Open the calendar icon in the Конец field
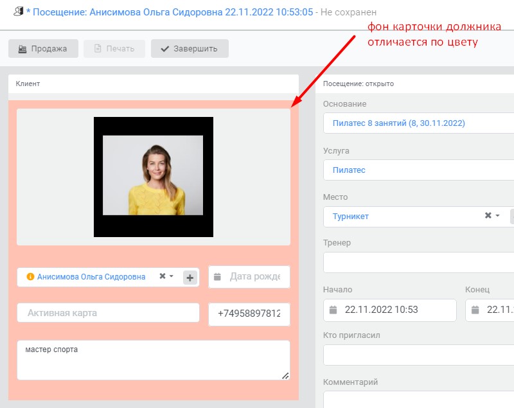Screen dimensions: 514x408 [x=475, y=310]
